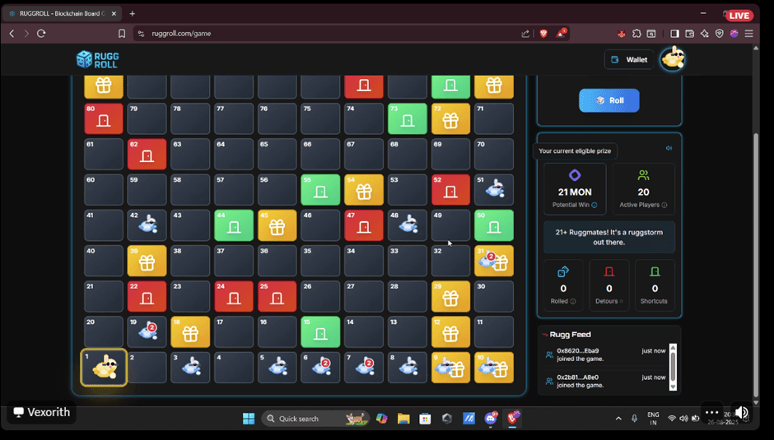Click the plane token on tile 3

pyautogui.click(x=192, y=367)
